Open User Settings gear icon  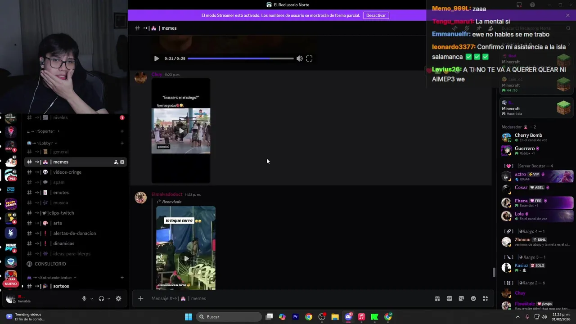click(118, 298)
